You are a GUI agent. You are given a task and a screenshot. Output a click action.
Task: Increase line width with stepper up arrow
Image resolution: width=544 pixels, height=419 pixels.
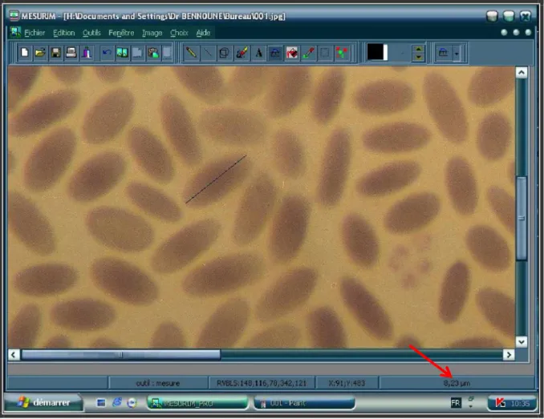click(x=418, y=49)
